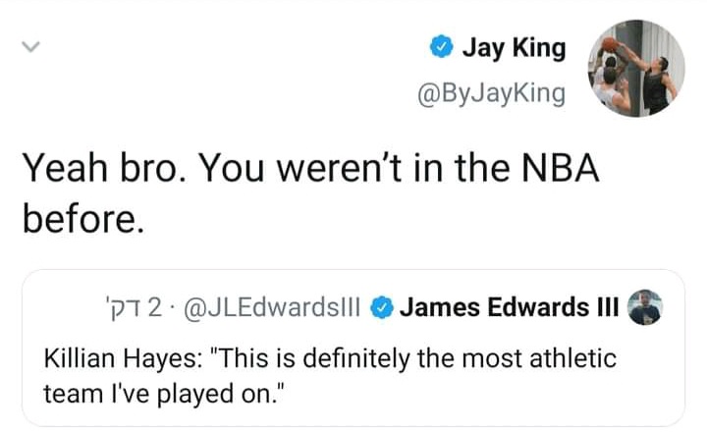This screenshot has width=707, height=432.
Task: Click the black-shirted player in profile photo
Action: pyautogui.click(x=655, y=83)
